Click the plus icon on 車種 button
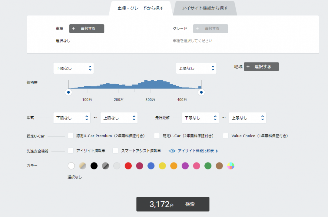Image resolution: width=328 pixels, height=217 pixels. pos(73,29)
